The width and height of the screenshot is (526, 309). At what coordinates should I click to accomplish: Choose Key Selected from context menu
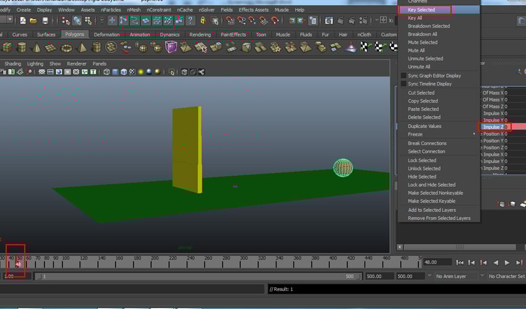421,10
